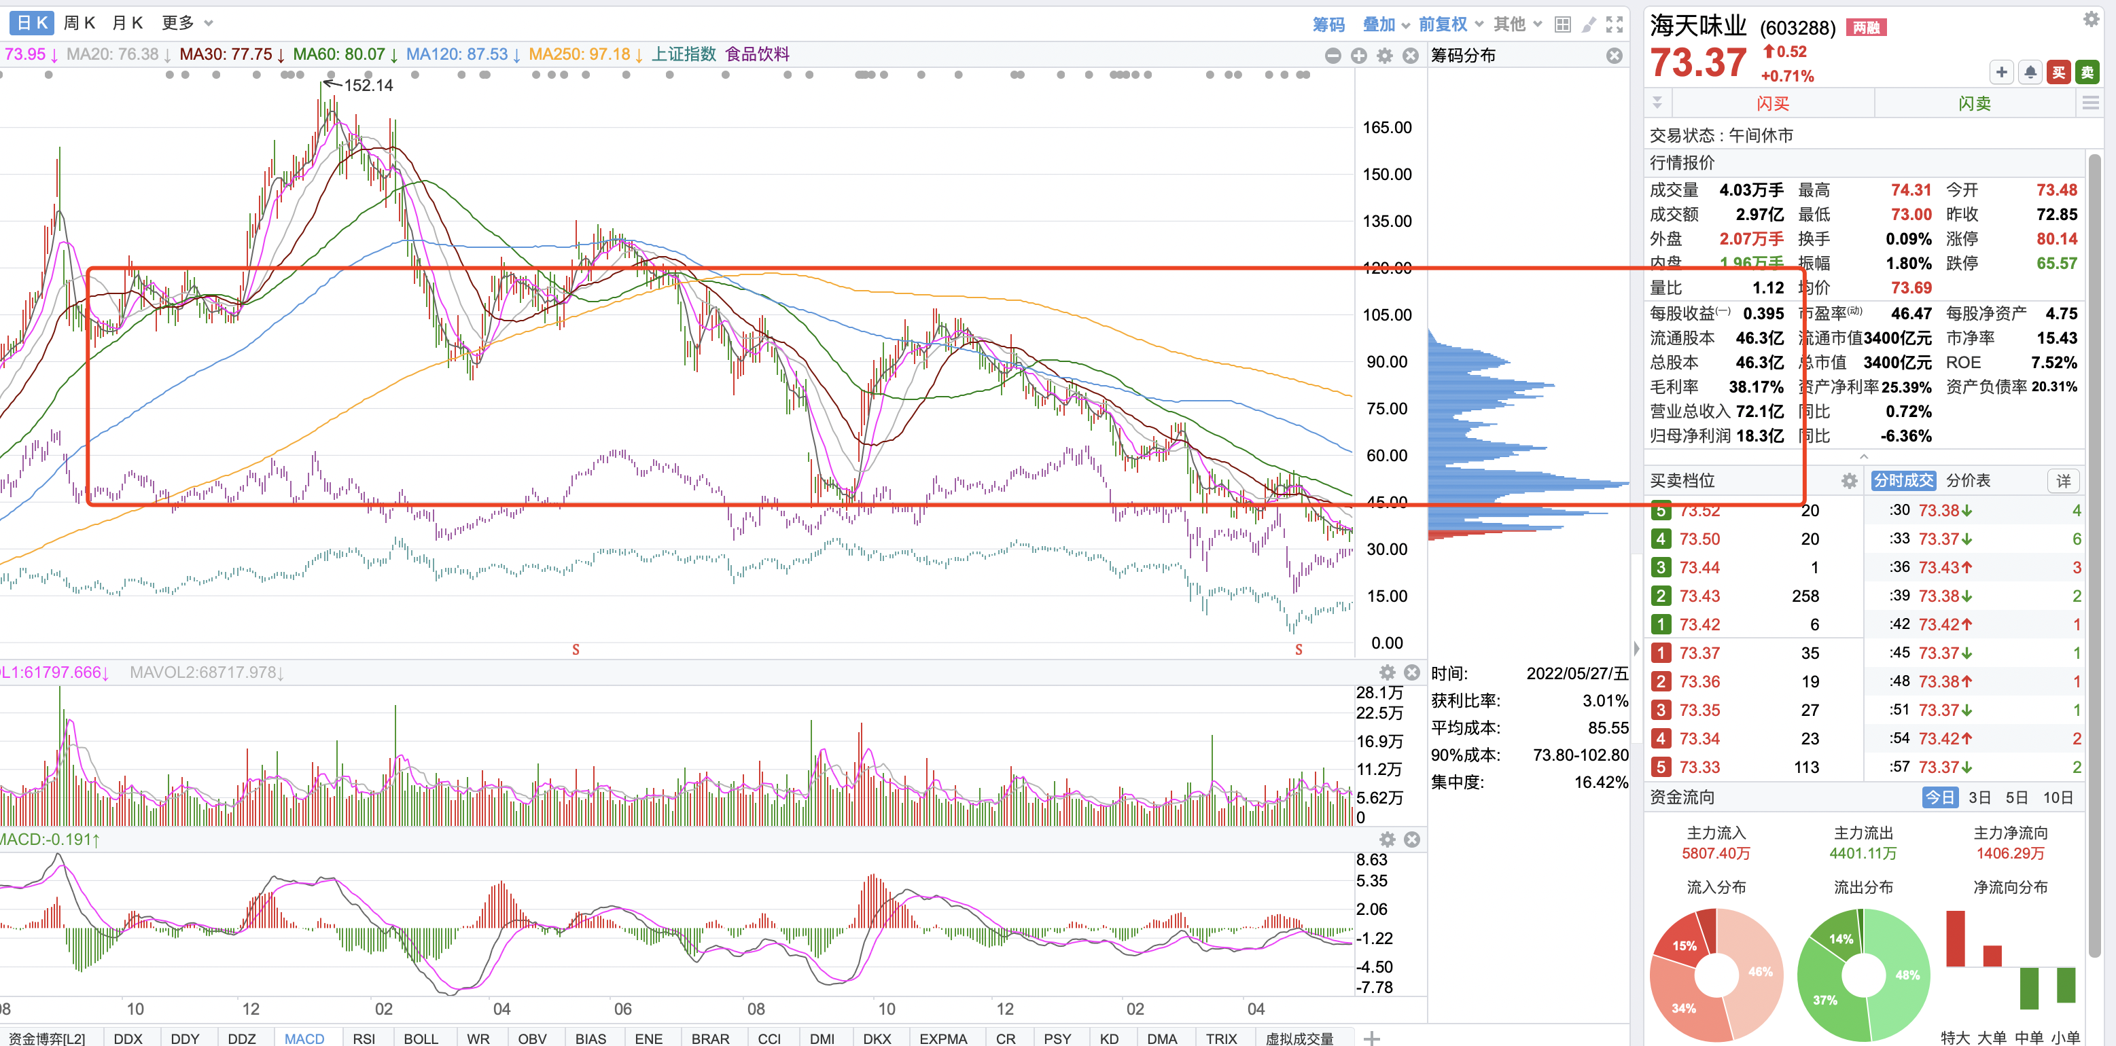Set price alert with bell icon
2116x1046 pixels.
(2030, 72)
